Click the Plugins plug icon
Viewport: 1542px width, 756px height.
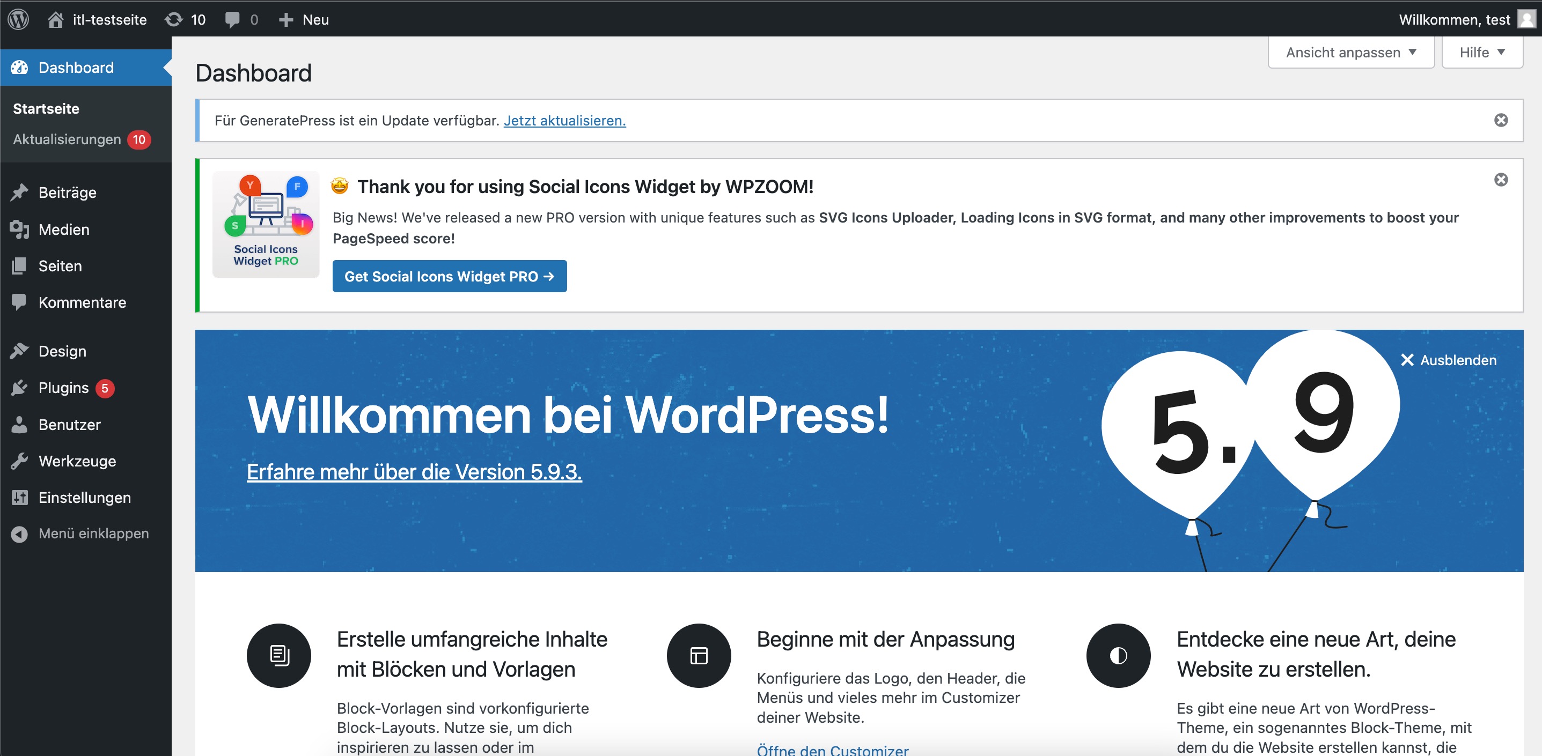[x=19, y=388]
